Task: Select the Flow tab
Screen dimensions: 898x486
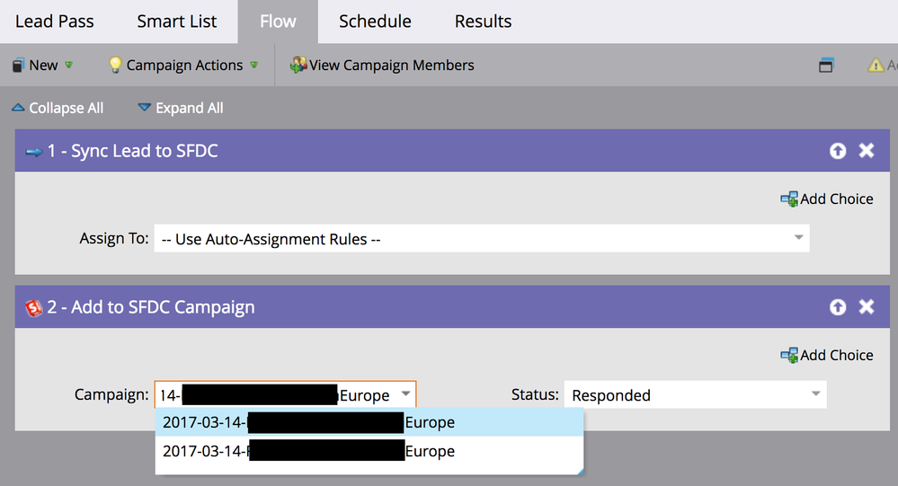Action: click(x=278, y=22)
